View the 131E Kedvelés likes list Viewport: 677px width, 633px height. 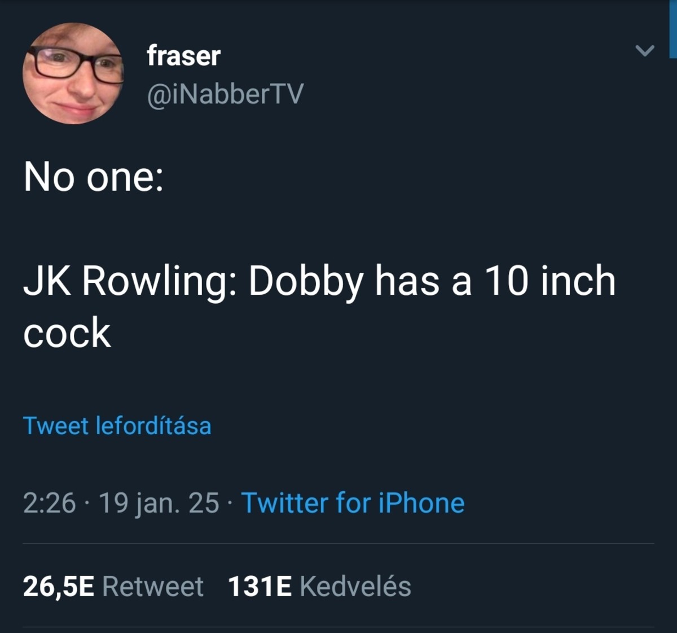(319, 586)
